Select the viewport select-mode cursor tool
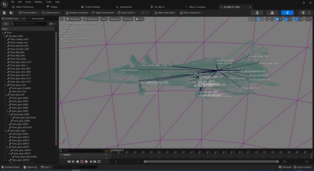 point(250,19)
